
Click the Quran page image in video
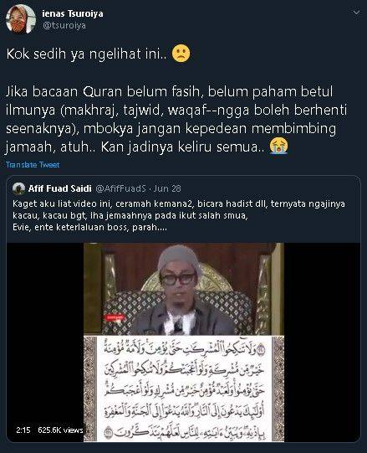click(x=184, y=389)
